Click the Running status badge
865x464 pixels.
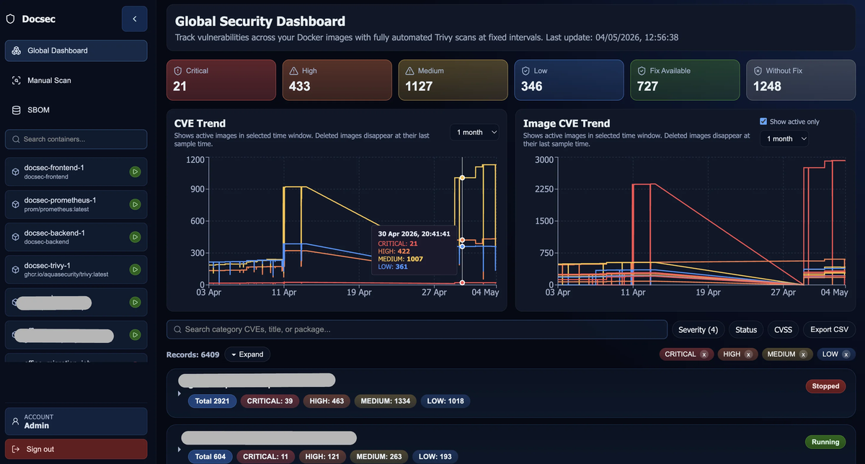[825, 442]
